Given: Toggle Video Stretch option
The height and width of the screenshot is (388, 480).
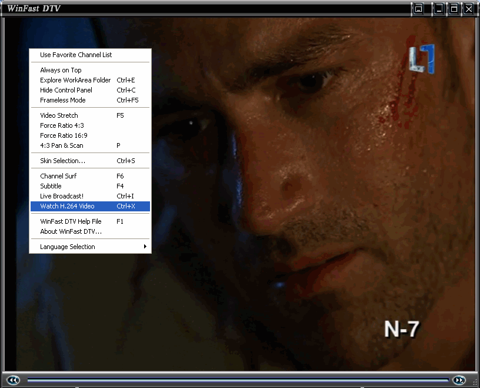Looking at the screenshot, I should (x=91, y=115).
